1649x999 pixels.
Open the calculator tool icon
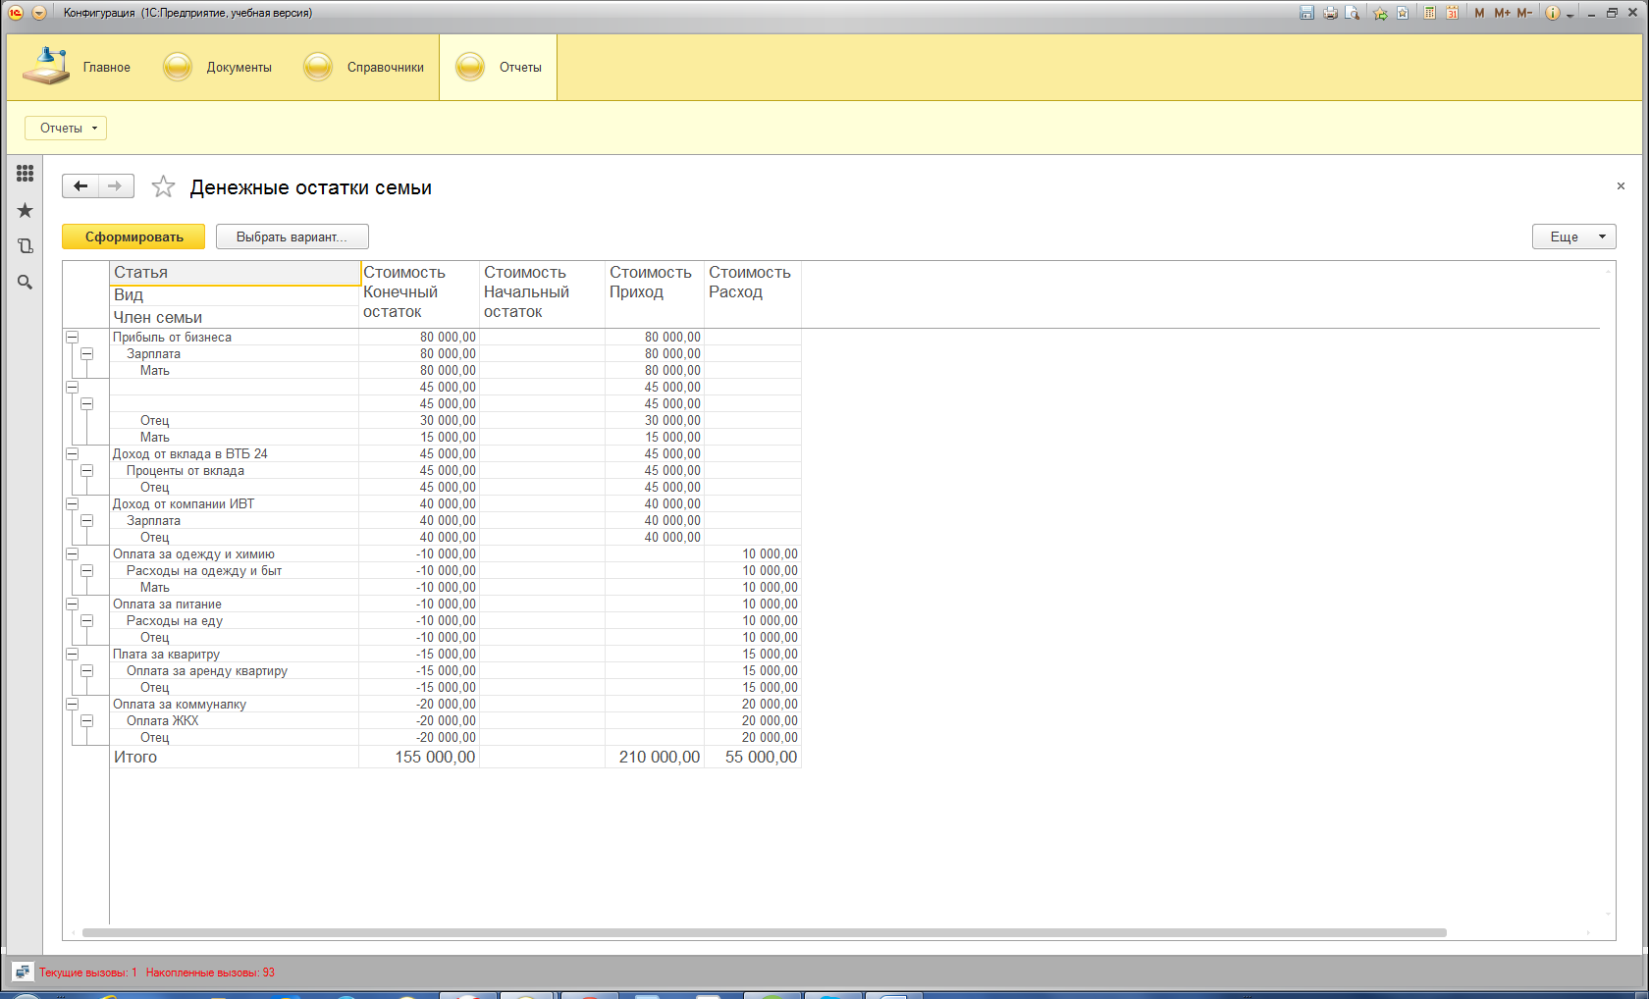pyautogui.click(x=1430, y=13)
